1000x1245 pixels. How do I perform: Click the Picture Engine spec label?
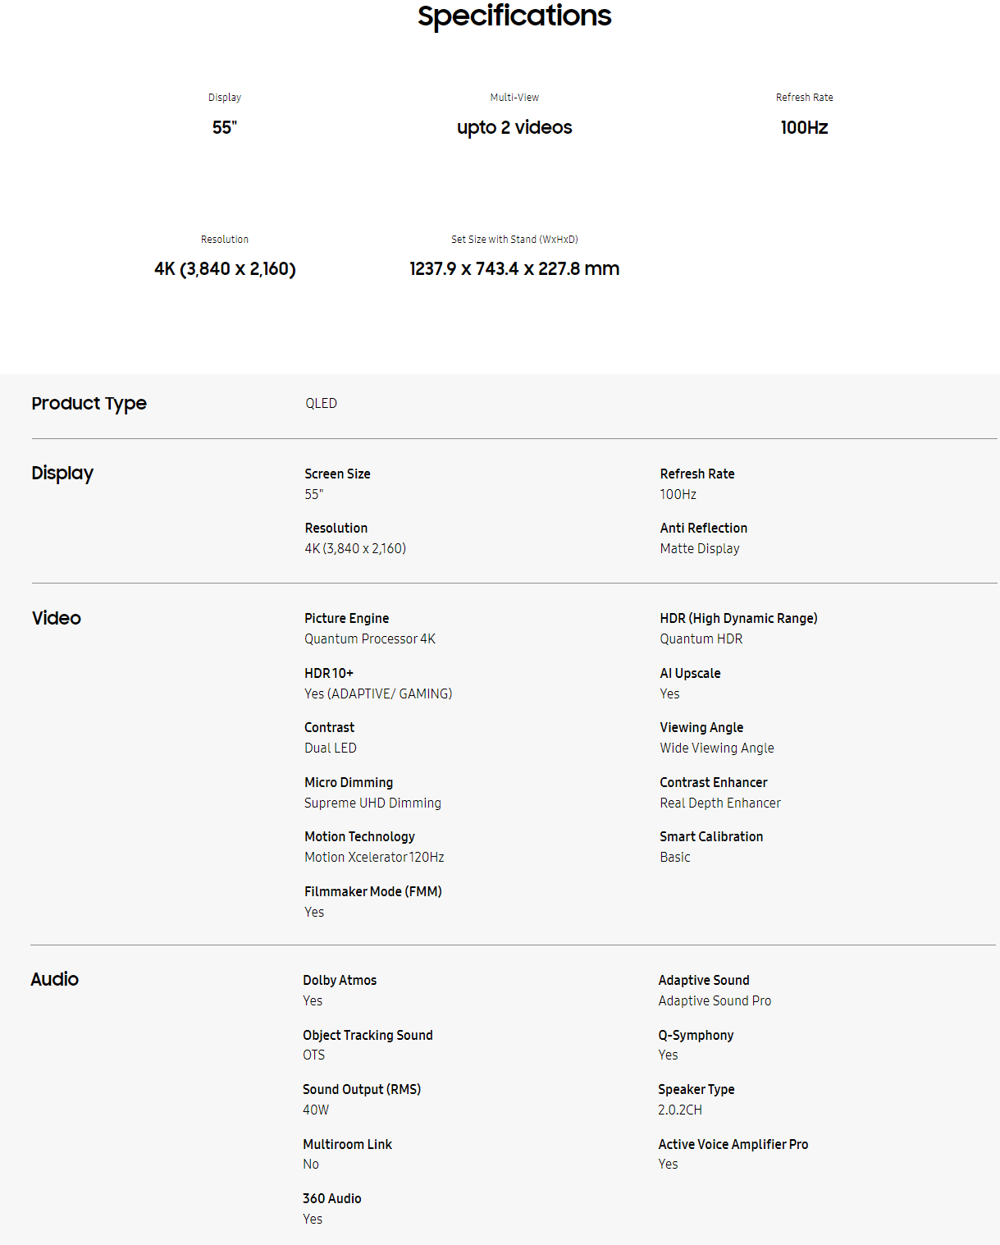pyautogui.click(x=346, y=618)
